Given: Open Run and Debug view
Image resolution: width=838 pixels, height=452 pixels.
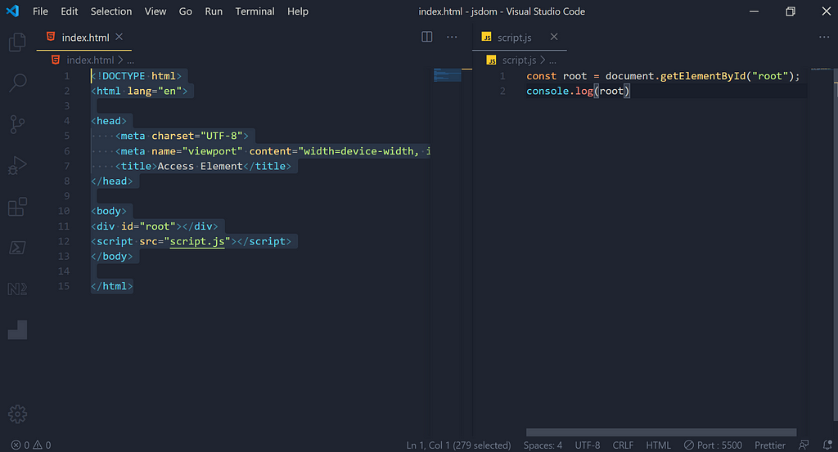Looking at the screenshot, I should [17, 165].
